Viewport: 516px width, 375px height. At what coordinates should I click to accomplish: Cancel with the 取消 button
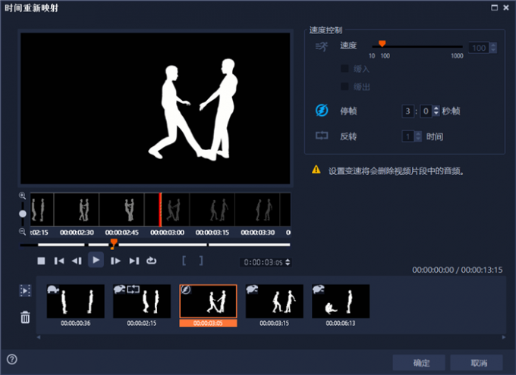(x=478, y=362)
